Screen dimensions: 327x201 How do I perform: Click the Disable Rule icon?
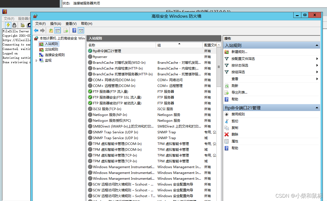[227, 114]
